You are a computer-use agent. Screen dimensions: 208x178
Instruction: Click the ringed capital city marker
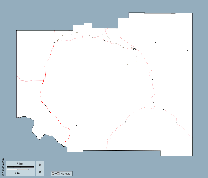134,49
